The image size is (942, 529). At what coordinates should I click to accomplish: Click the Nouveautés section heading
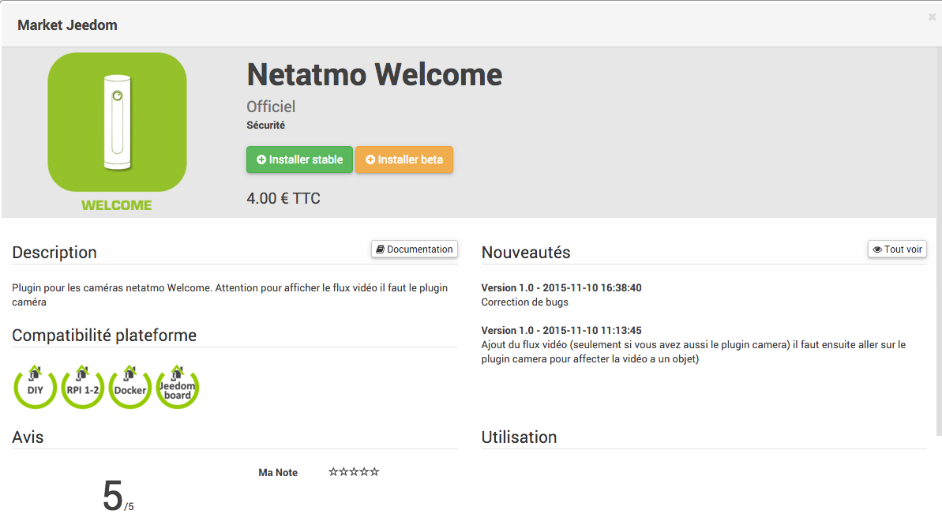(x=526, y=252)
